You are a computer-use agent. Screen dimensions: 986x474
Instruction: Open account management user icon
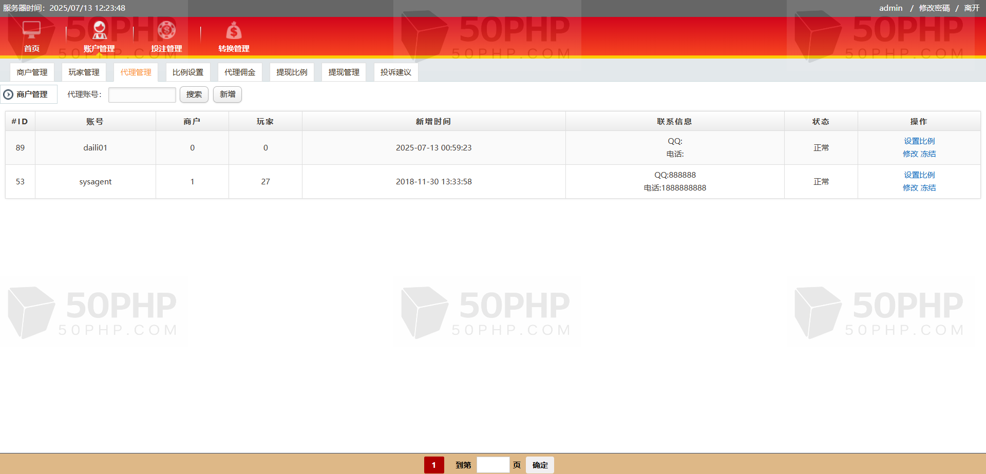pos(99,30)
